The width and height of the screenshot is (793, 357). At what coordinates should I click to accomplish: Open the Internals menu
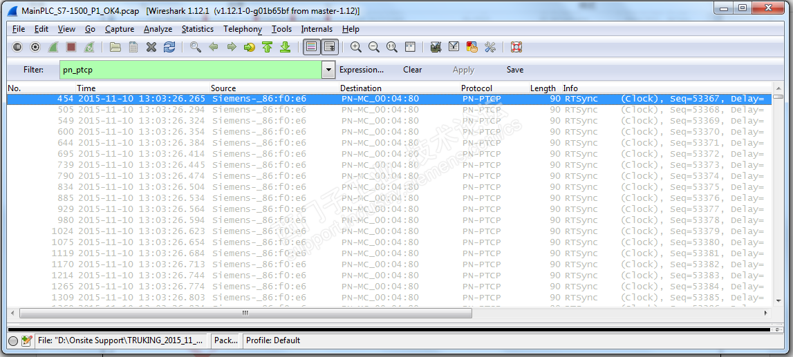point(317,29)
